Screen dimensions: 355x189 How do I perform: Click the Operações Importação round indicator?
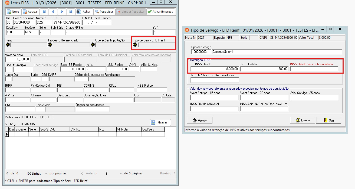[x=93, y=45]
